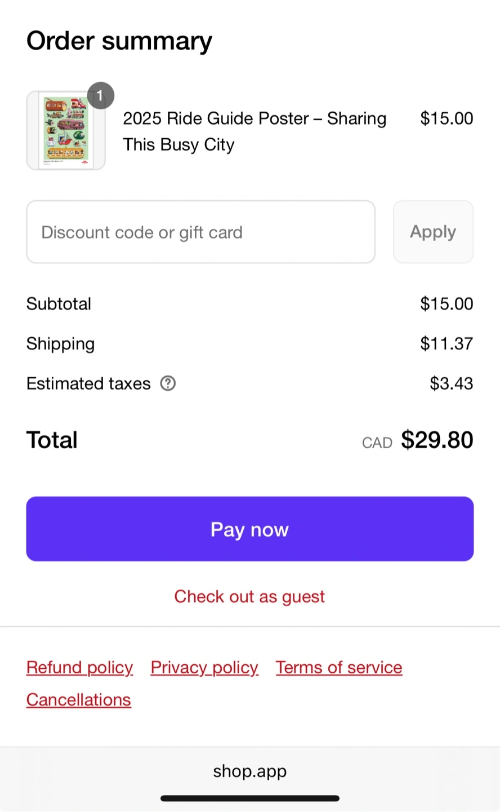The image size is (500, 812).
Task: Open the Ride Guide Poster thumbnail
Action: 66,131
